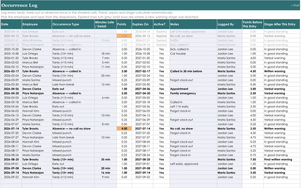
Task: Select the '16 min' detail cell
Action: click(105, 173)
